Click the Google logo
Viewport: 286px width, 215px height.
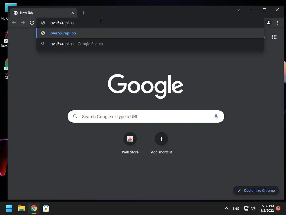(146, 86)
